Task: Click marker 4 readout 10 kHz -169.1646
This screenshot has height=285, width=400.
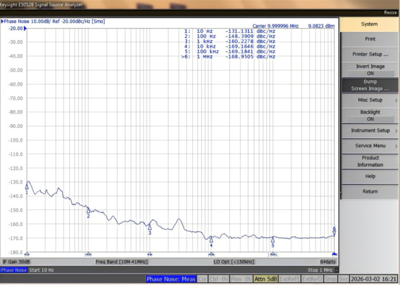Action: (x=230, y=47)
